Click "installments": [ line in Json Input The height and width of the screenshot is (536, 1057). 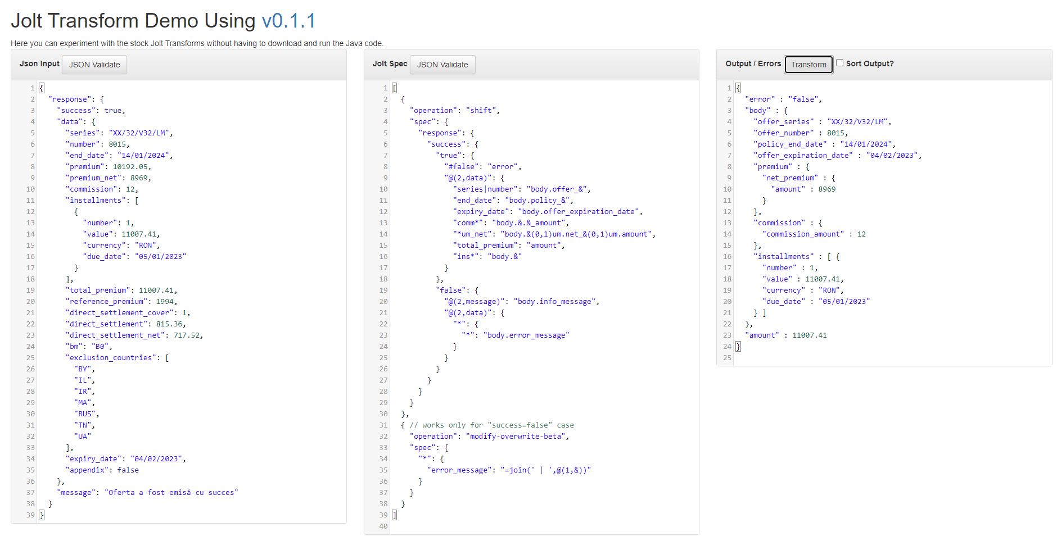(102, 201)
